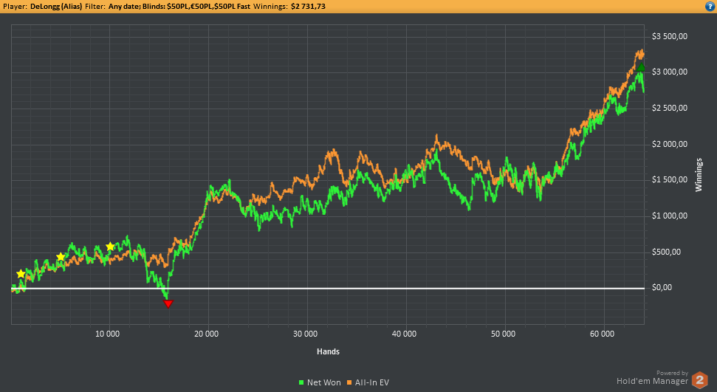Screen dimensions: 717x392
Task: Click the Hold'em Manager 2 logo badge
Action: (x=699, y=380)
